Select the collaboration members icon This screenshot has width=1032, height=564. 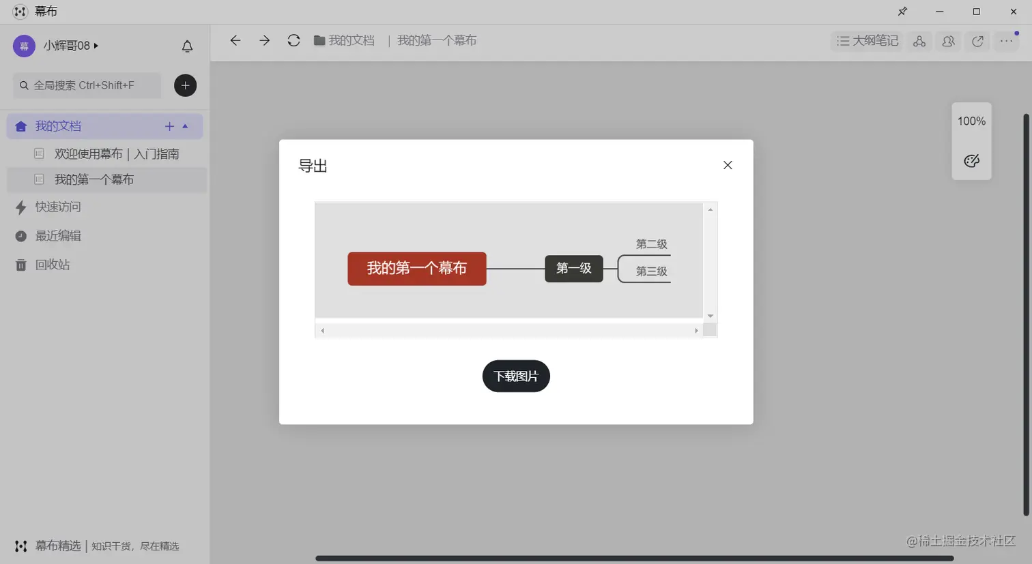(948, 41)
